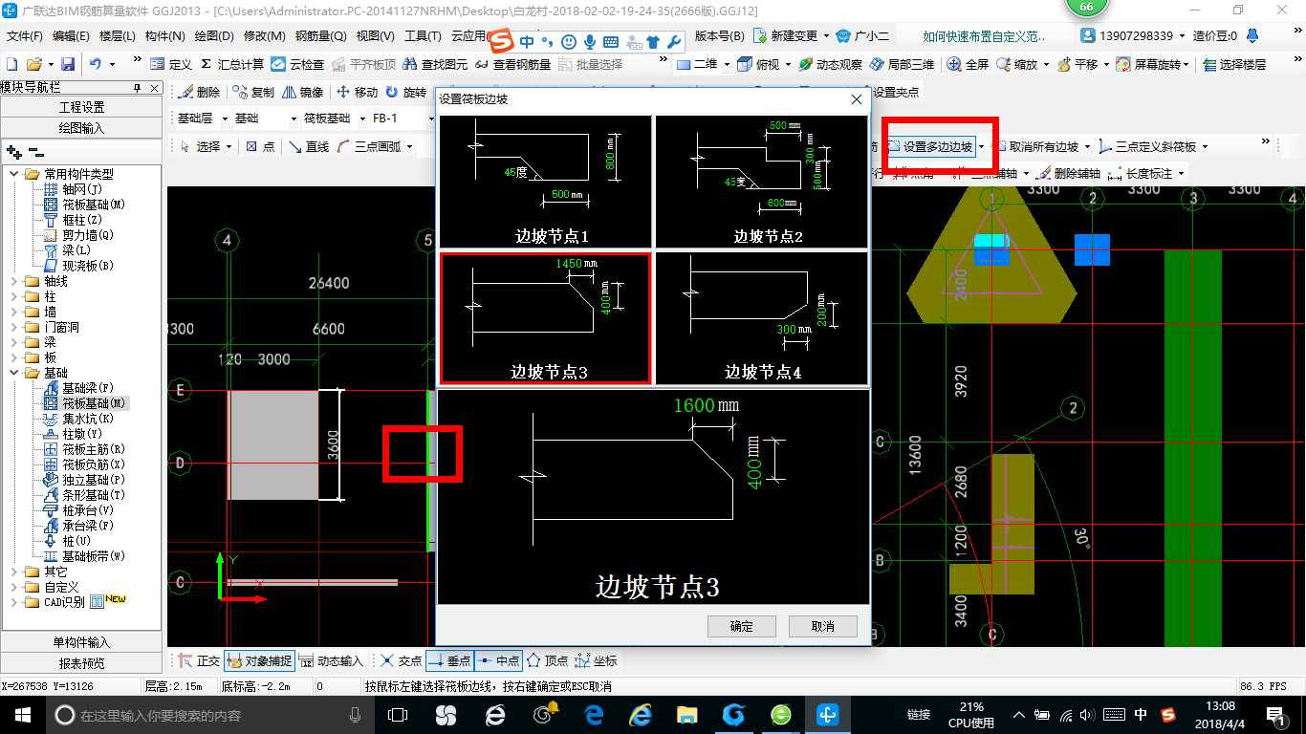Click 选择楼层 select floor tool

1234,64
